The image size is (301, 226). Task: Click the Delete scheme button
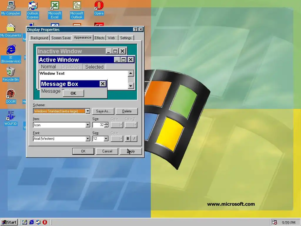tap(127, 111)
